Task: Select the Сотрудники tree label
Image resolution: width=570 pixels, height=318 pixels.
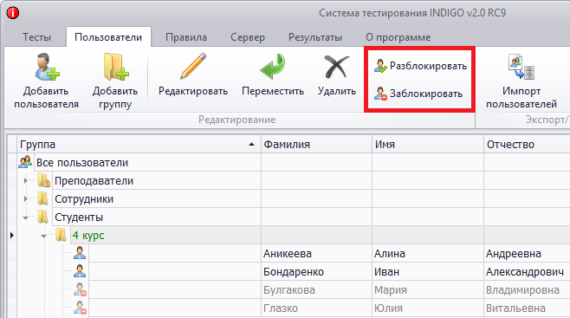Action: (x=84, y=199)
